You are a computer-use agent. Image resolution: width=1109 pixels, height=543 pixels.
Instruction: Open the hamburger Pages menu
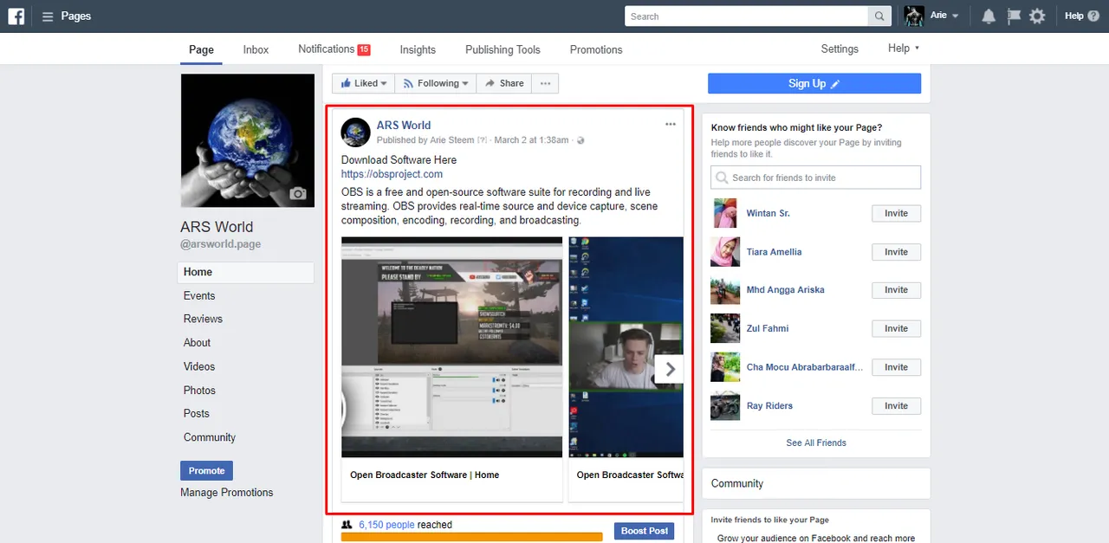(x=48, y=16)
